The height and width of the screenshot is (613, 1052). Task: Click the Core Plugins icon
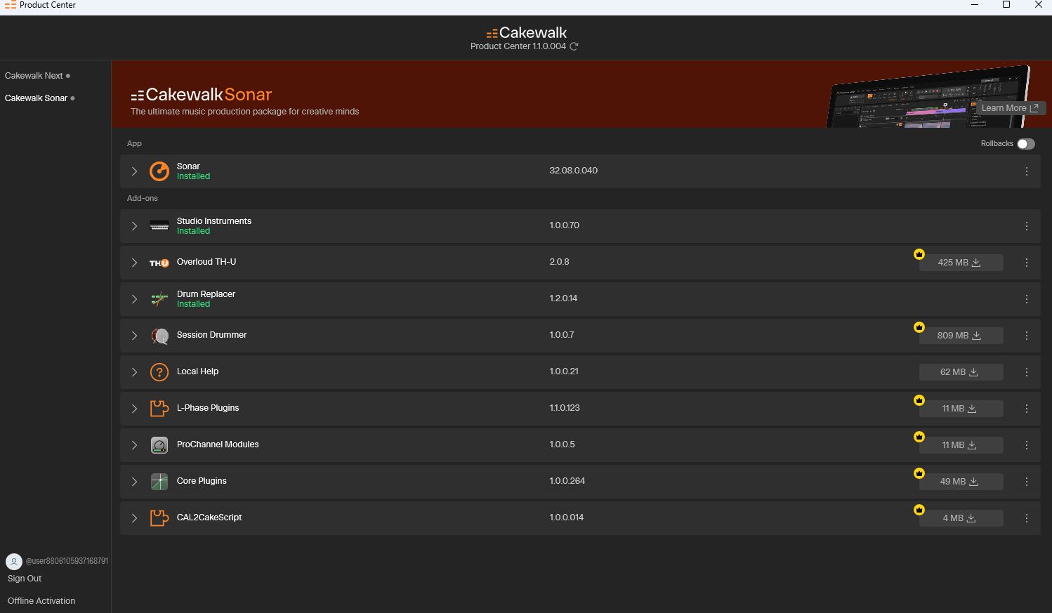click(x=159, y=482)
